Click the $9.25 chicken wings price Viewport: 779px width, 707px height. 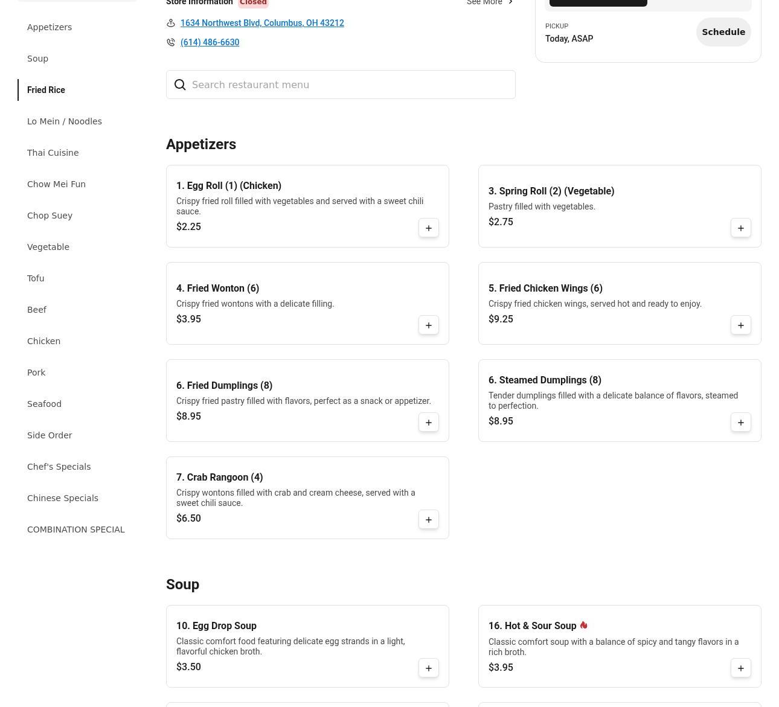[501, 319]
